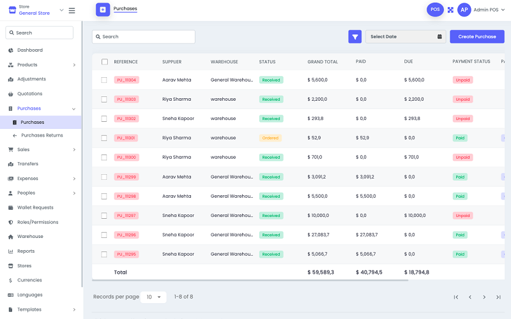Screen dimensions: 511x319
Task: Tick the checkbox for PU_111301 row
Action: pyautogui.click(x=105, y=138)
